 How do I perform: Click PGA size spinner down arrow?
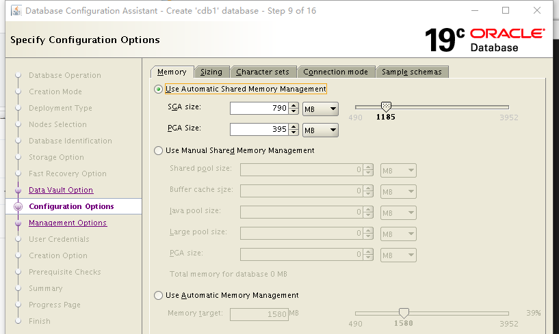294,133
